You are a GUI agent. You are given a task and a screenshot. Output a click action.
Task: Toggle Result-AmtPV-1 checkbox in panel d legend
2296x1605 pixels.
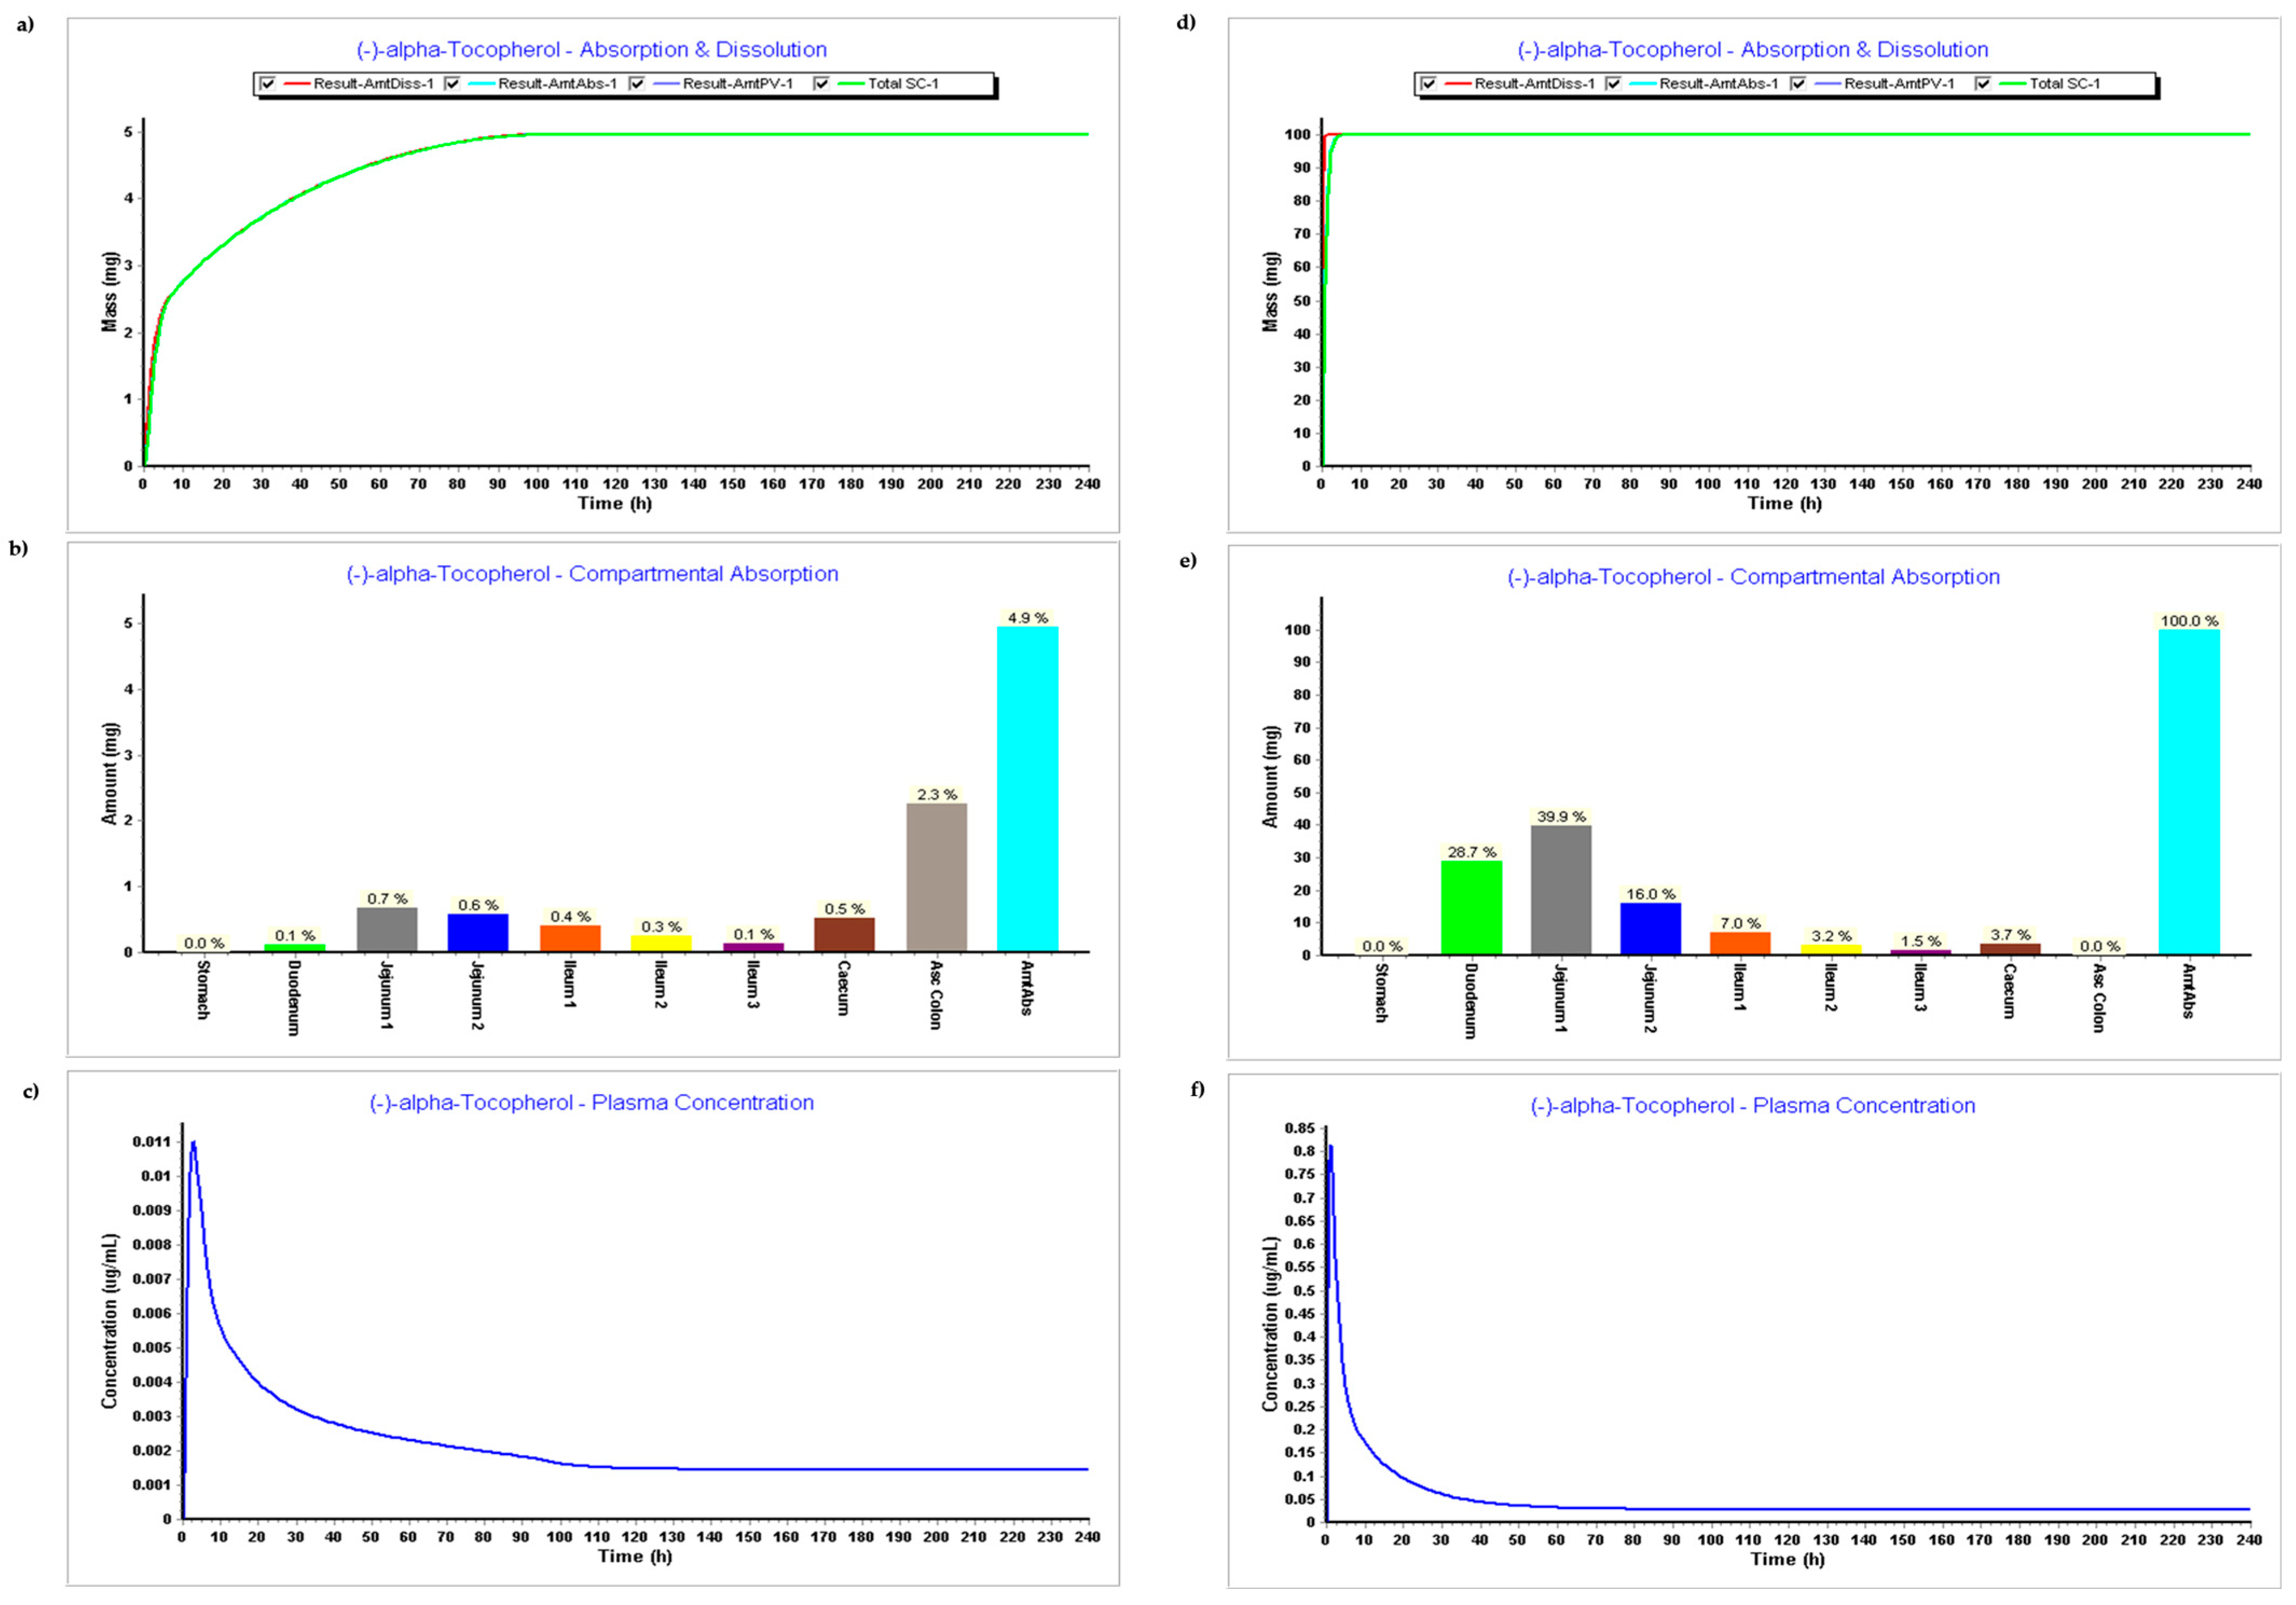point(1798,84)
